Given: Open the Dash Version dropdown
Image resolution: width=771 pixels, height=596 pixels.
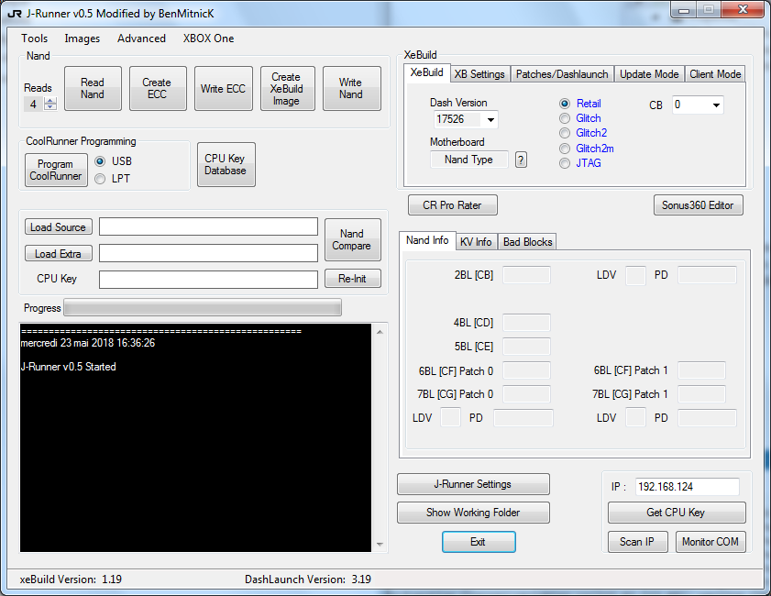Looking at the screenshot, I should click(490, 119).
